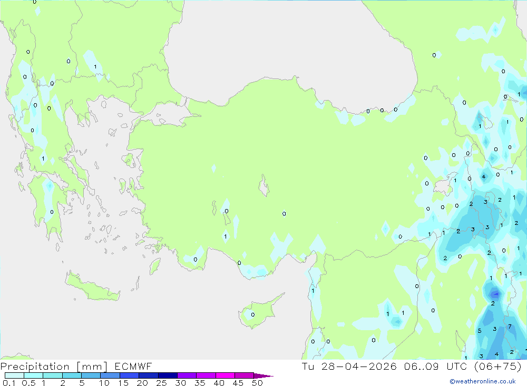Viewport: 527px width, 386px height.
Task: Select the 45–50 mm legend color swatch
Action: click(x=245, y=375)
